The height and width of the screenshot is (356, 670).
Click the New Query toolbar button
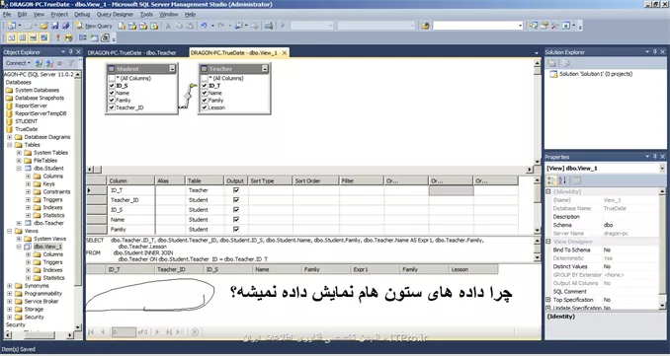click(94, 26)
